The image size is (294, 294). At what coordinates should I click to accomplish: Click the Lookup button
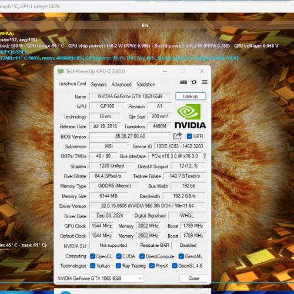pos(191,96)
